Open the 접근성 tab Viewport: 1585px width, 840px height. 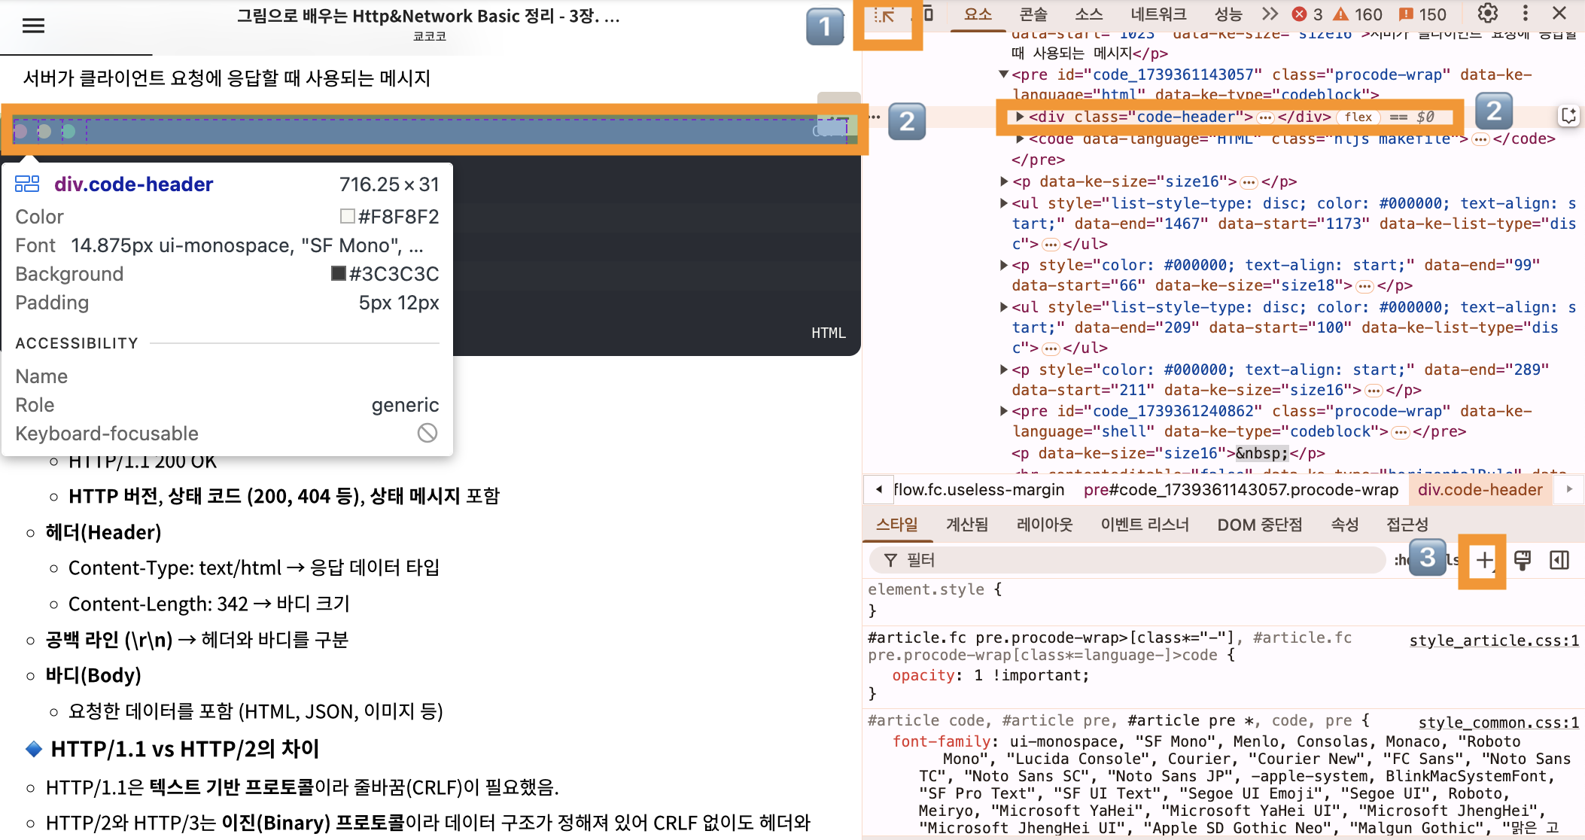1407,525
